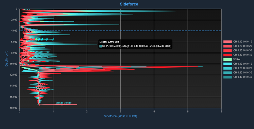Toggle the SF Rot legend text
Screen dimensions: 254x129
[236, 59]
